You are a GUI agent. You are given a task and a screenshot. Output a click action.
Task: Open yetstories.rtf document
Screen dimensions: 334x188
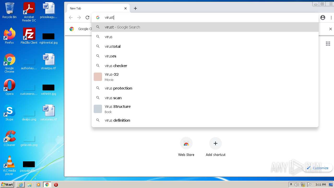coord(49,113)
